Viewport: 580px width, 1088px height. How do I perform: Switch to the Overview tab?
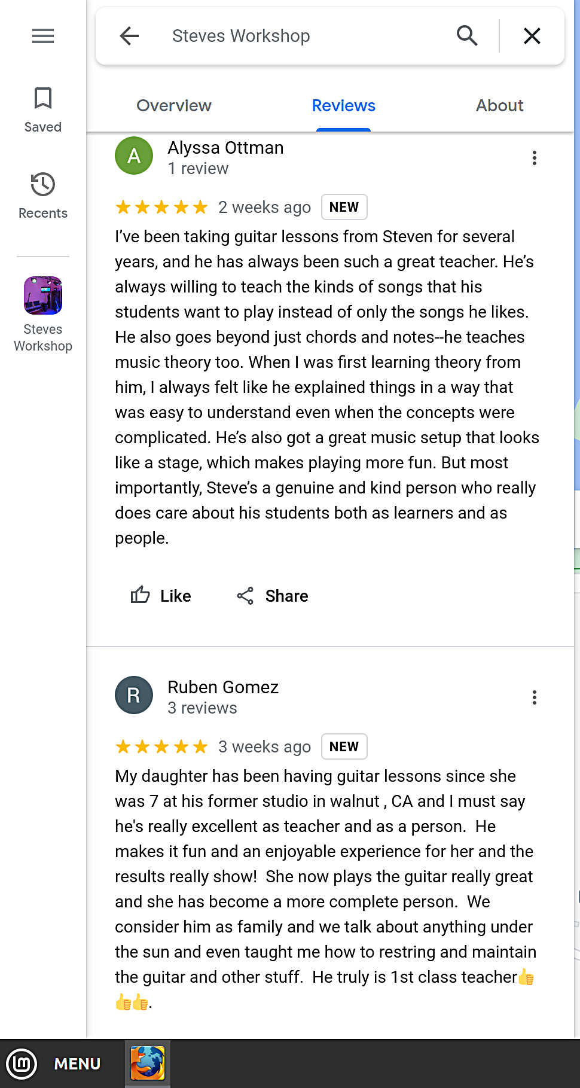pos(174,106)
